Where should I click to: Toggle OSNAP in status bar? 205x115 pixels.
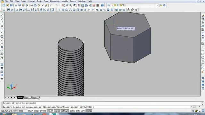[x=57, y=111]
